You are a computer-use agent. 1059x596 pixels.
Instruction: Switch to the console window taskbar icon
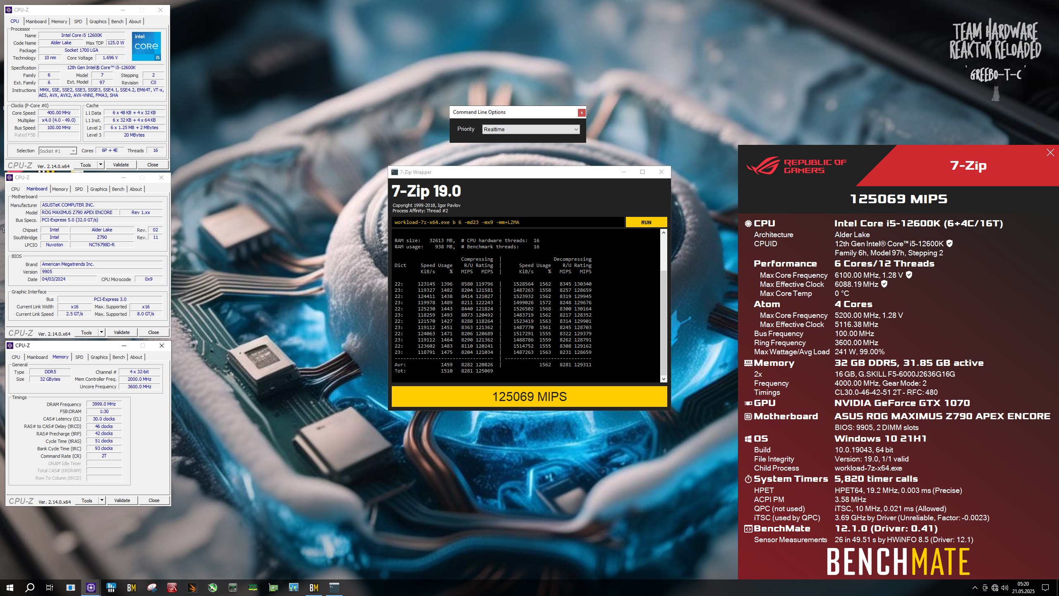[x=334, y=587]
